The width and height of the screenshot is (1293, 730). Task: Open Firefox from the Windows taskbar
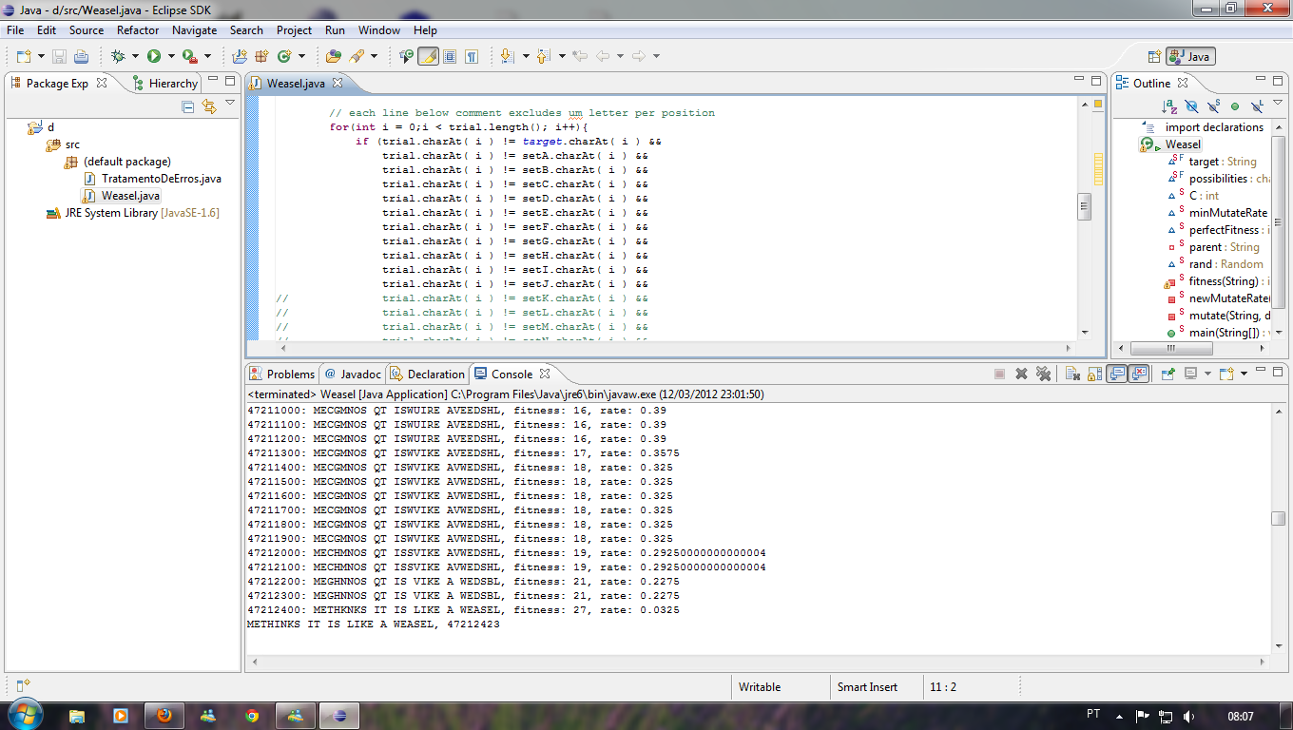click(x=164, y=715)
